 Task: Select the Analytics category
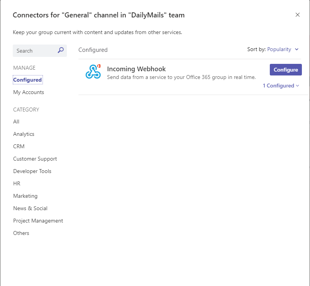click(x=24, y=134)
